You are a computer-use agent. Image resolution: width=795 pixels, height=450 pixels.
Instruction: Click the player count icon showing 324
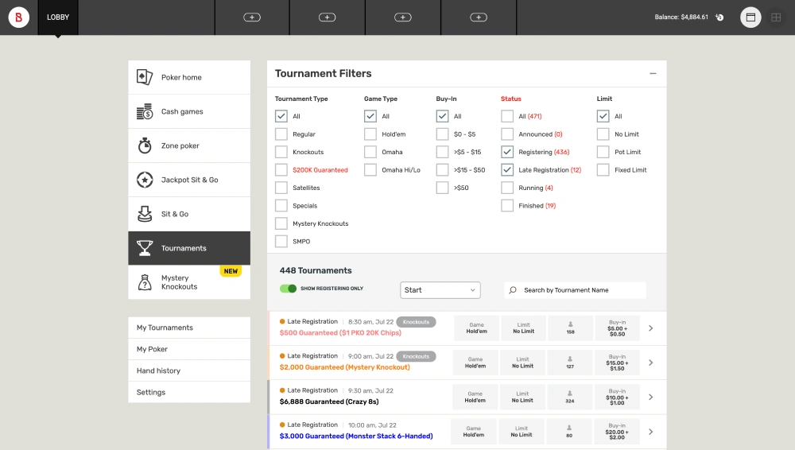570,394
